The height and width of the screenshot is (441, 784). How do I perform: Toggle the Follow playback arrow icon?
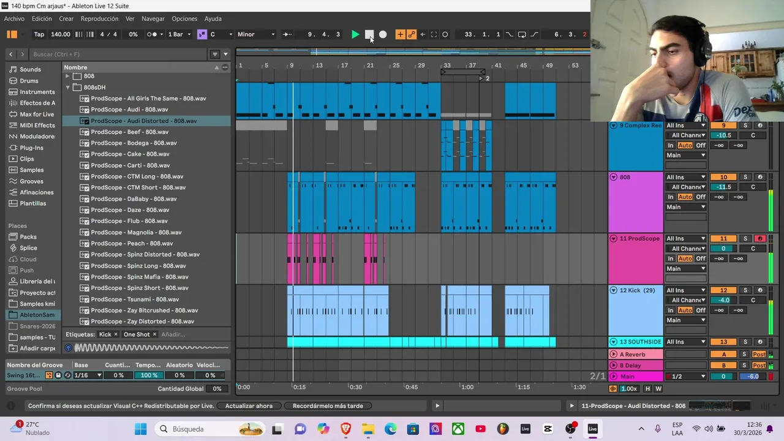287,34
